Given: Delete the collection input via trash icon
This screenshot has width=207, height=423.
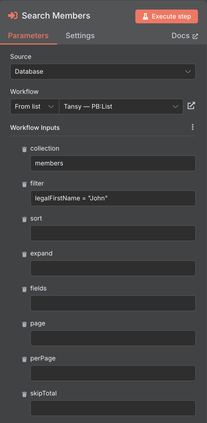Looking at the screenshot, I should click(24, 149).
